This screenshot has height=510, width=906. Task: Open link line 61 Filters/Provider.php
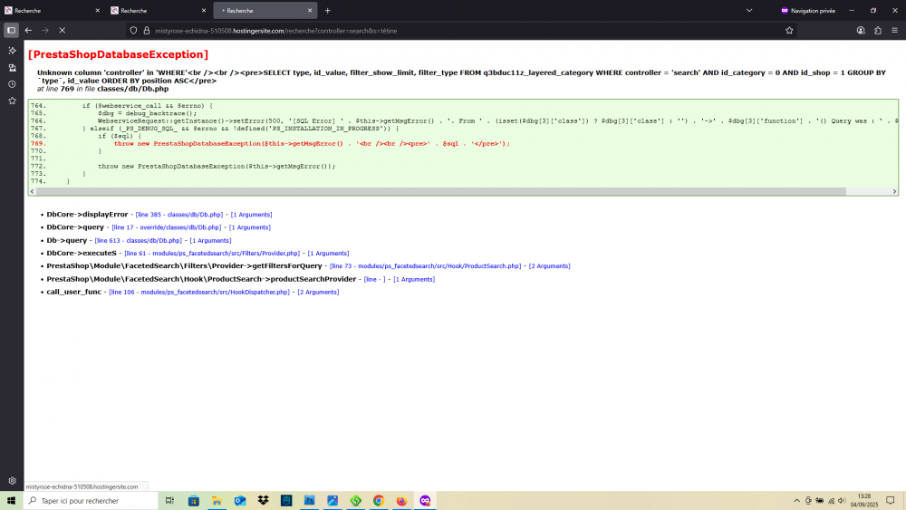click(x=212, y=254)
